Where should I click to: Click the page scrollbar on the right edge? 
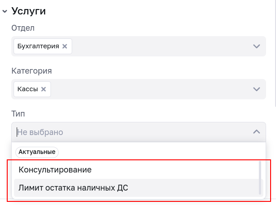pyautogui.click(x=275, y=54)
